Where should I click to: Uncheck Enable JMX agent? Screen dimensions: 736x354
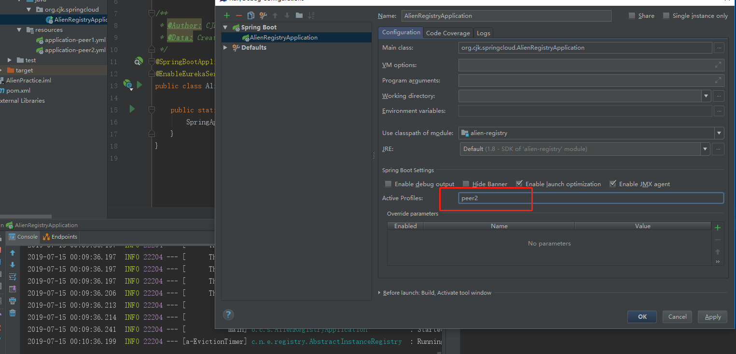[x=613, y=184]
